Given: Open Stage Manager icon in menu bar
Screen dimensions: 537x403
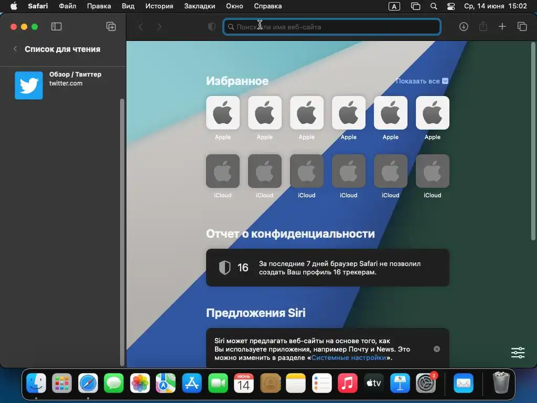Looking at the screenshot, I should click(x=415, y=6).
